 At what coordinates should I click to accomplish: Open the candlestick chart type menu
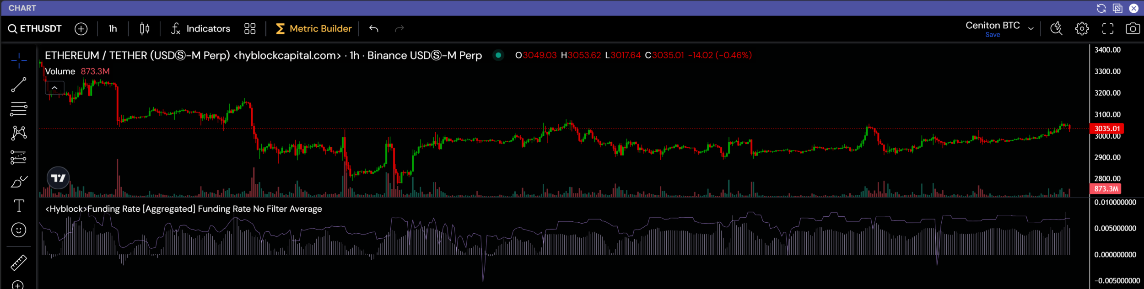tap(145, 29)
